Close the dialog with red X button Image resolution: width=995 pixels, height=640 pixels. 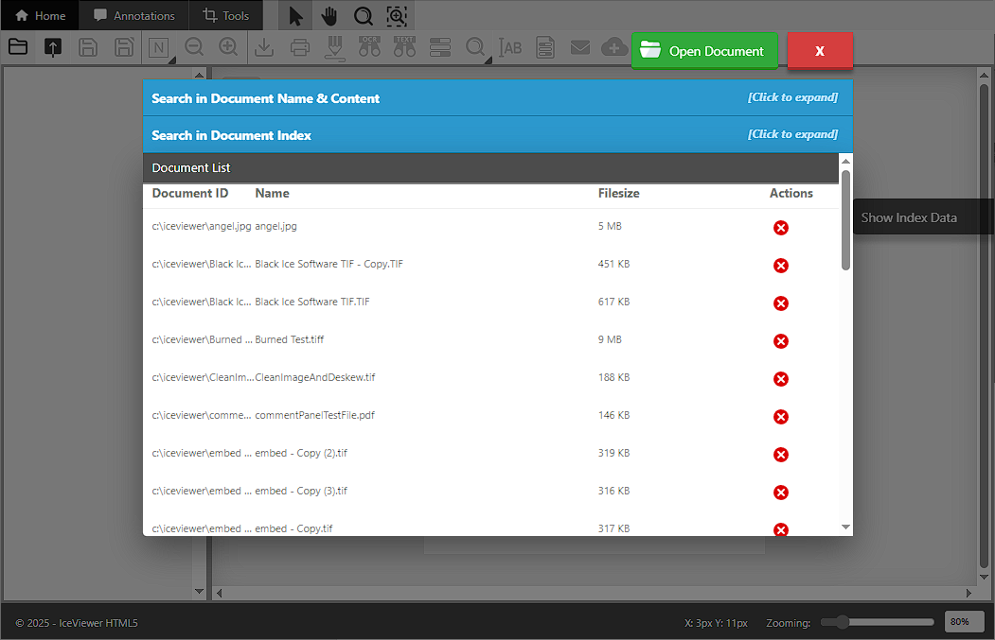820,51
